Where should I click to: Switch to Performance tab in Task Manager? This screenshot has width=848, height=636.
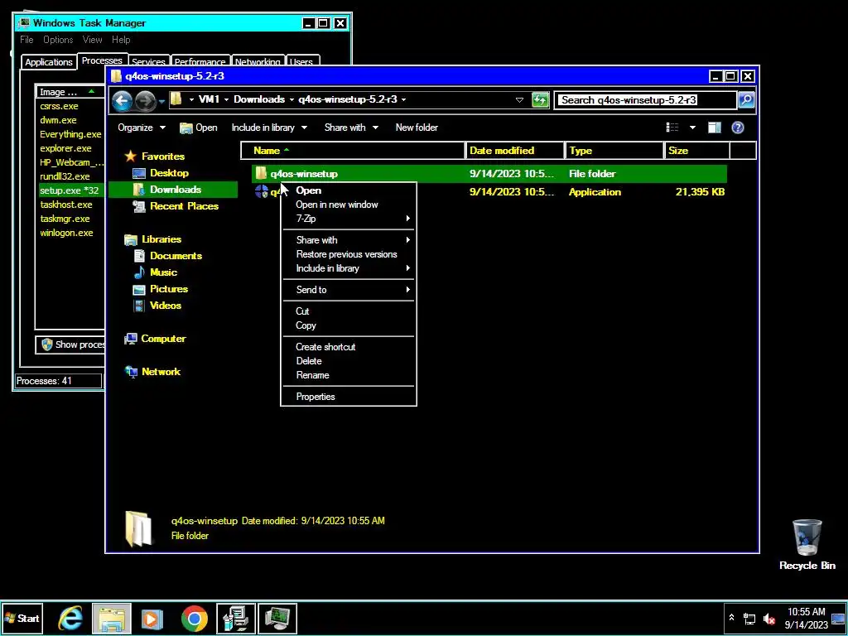[200, 61]
